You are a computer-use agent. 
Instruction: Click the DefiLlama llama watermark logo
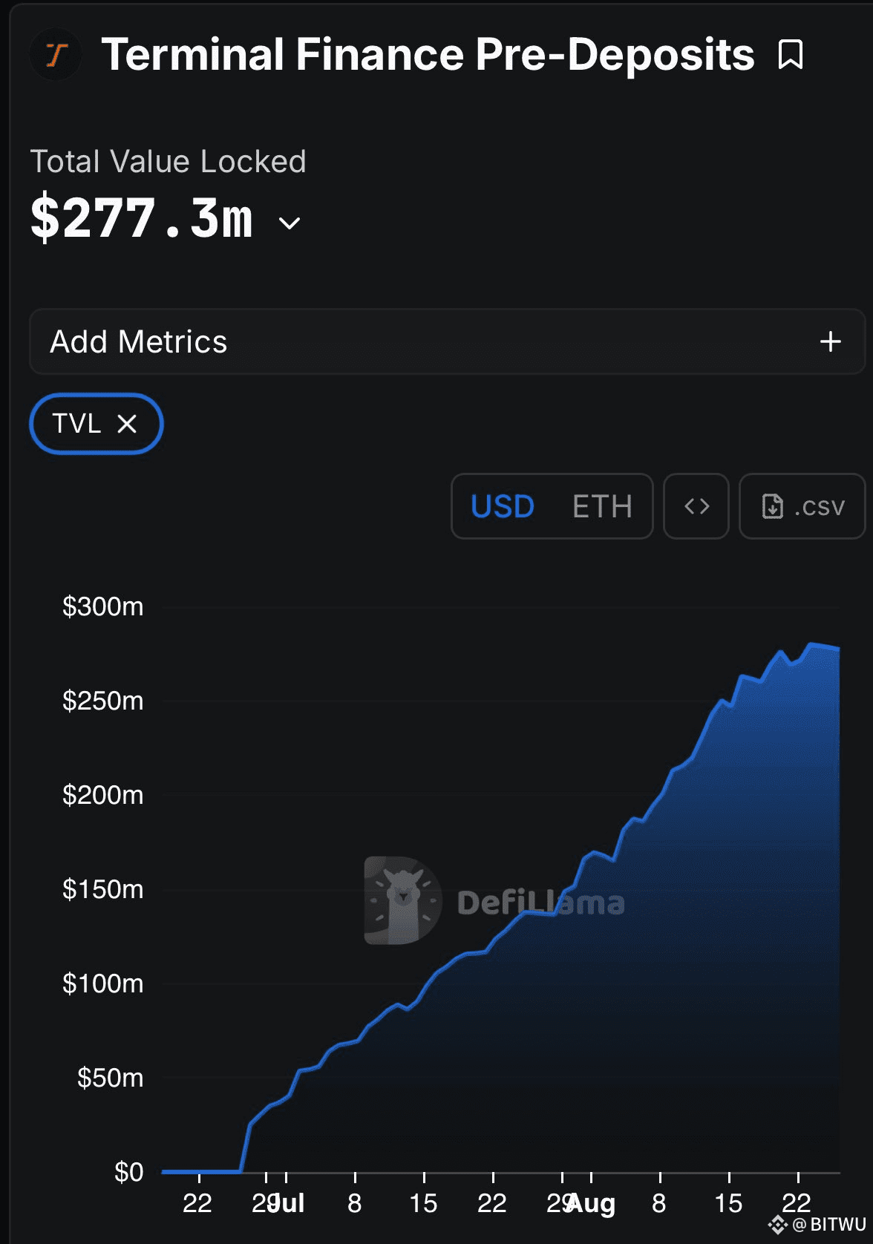(403, 900)
